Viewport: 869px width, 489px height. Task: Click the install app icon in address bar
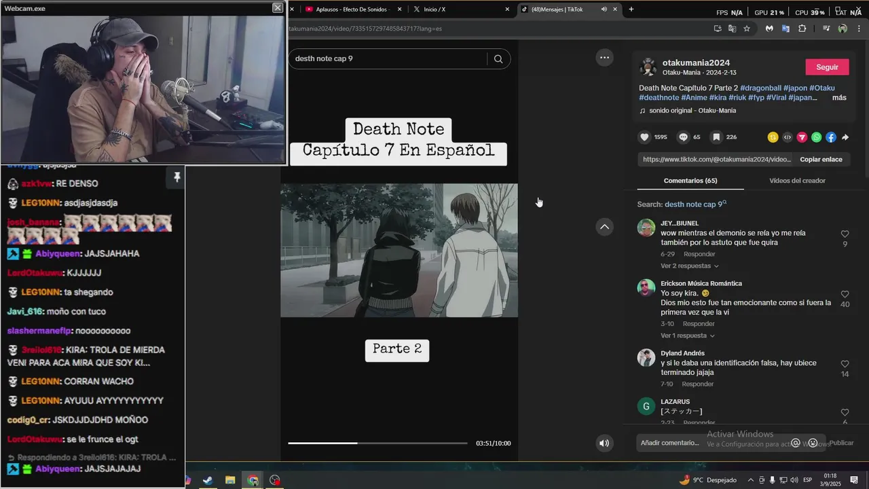(718, 29)
